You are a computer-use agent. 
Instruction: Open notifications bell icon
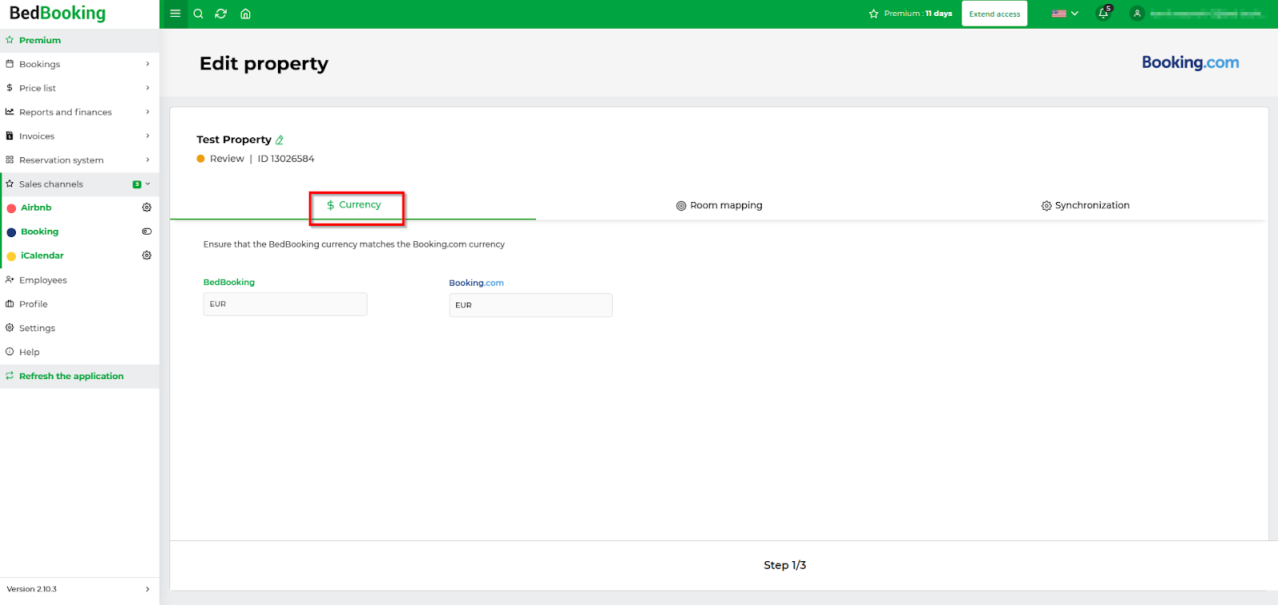[x=1104, y=13]
